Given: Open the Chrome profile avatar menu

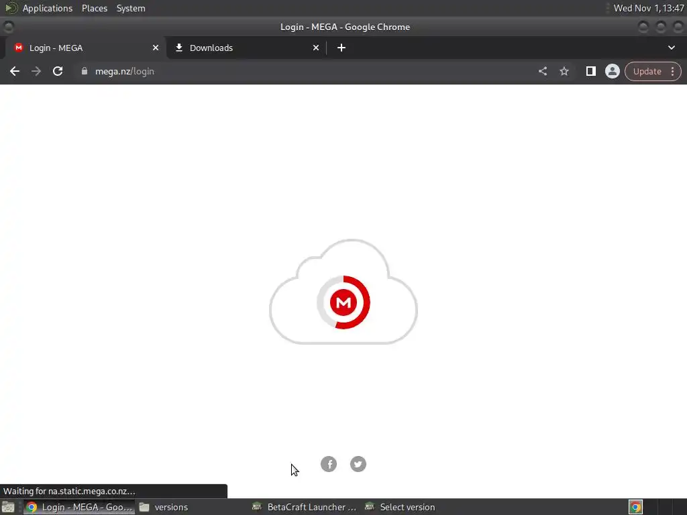Looking at the screenshot, I should [x=612, y=71].
